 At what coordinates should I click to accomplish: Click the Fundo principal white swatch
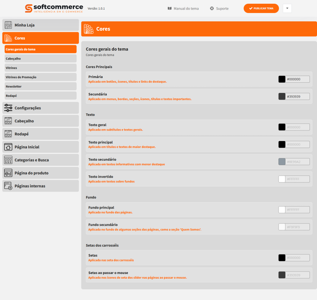point(282,210)
